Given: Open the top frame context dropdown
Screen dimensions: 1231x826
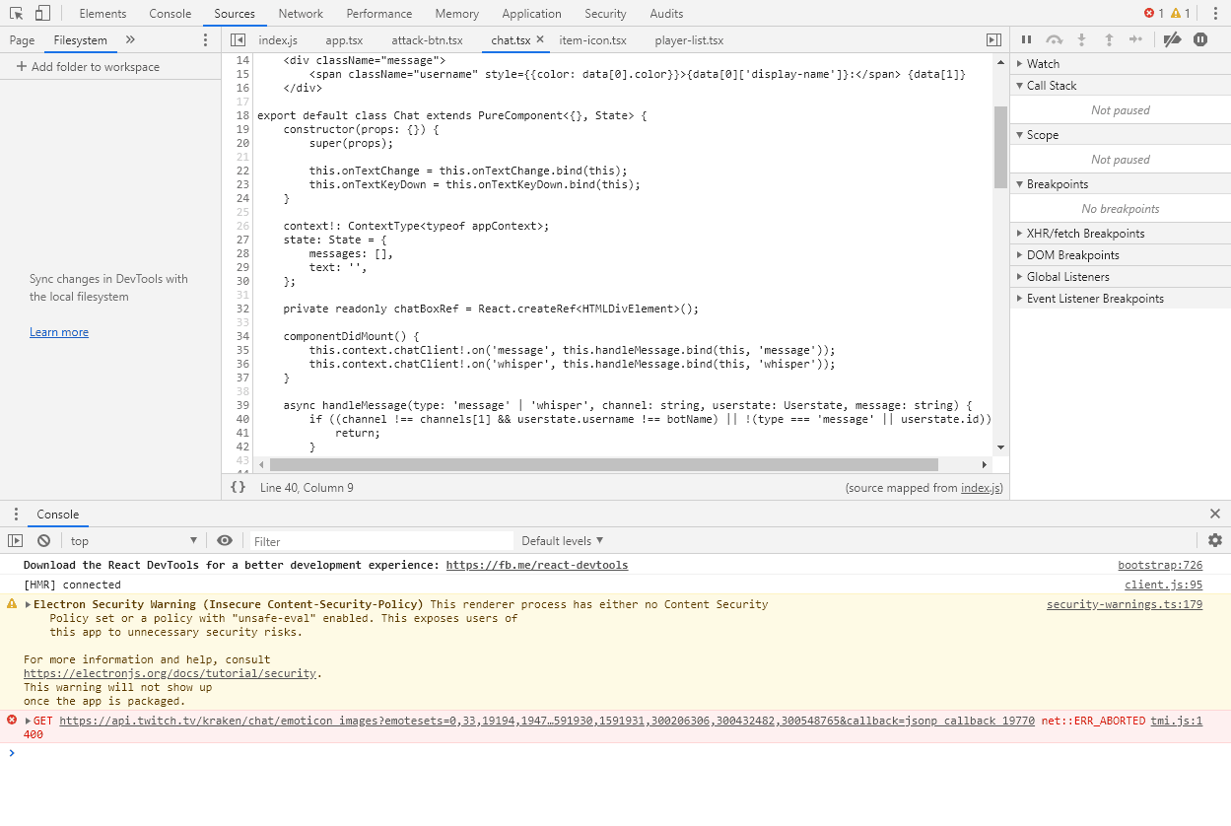Looking at the screenshot, I should pos(133,540).
